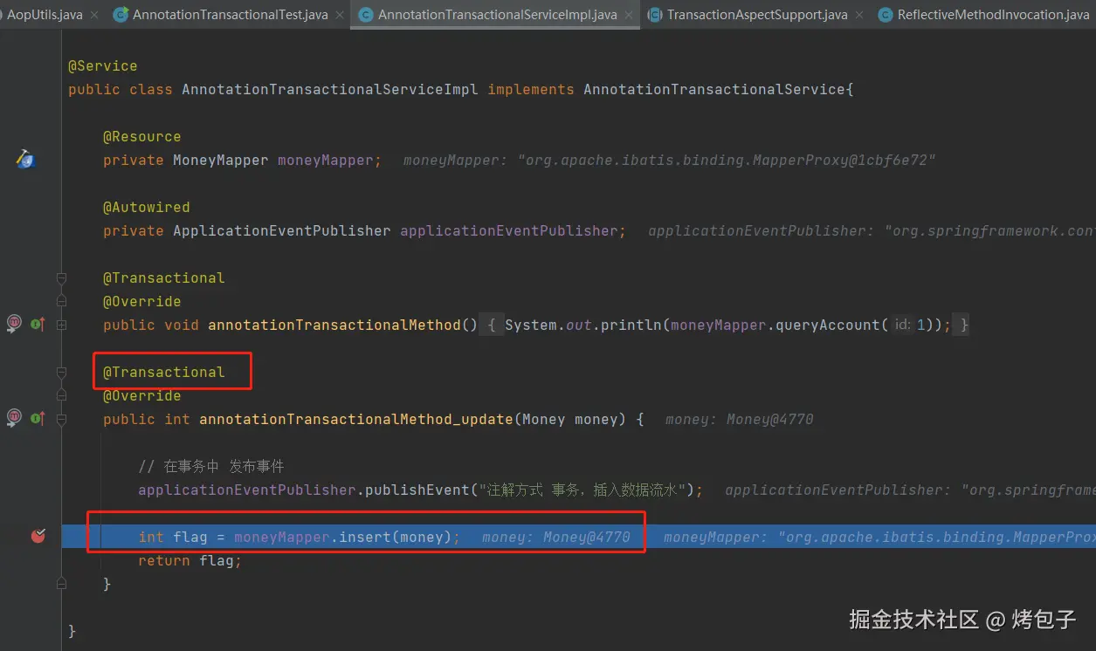Open the AnnotationTransactionalTest.java tab
1096x651 pixels.
(231, 15)
